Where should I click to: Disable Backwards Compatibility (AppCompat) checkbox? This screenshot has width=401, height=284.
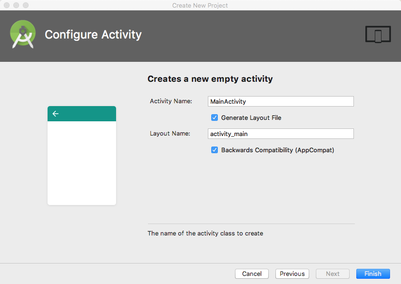[215, 150]
